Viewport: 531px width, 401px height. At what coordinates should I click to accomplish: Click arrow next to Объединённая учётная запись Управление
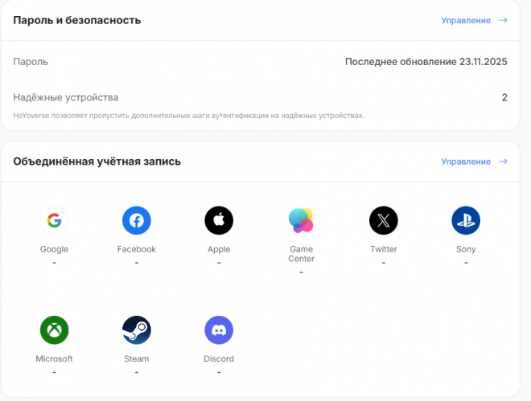coord(503,162)
